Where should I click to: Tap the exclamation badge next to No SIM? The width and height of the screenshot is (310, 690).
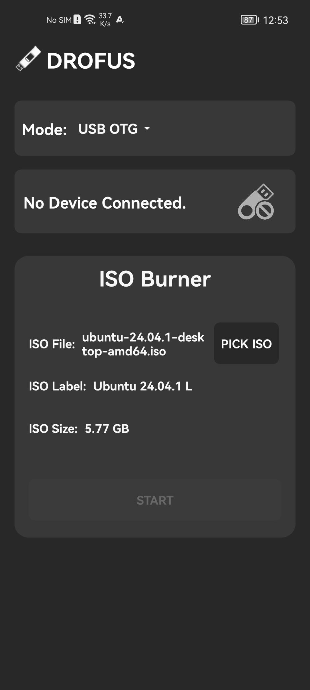click(x=77, y=20)
